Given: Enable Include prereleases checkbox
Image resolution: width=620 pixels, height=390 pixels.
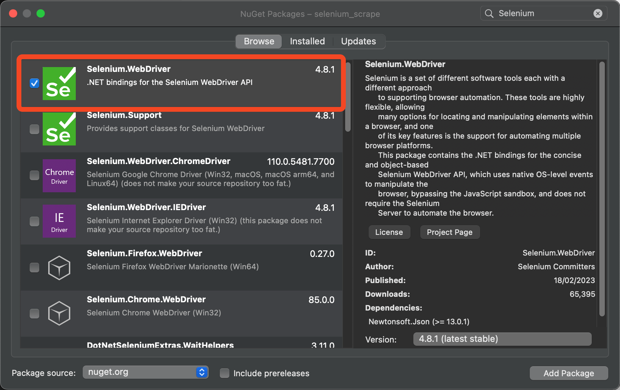Looking at the screenshot, I should click(225, 373).
